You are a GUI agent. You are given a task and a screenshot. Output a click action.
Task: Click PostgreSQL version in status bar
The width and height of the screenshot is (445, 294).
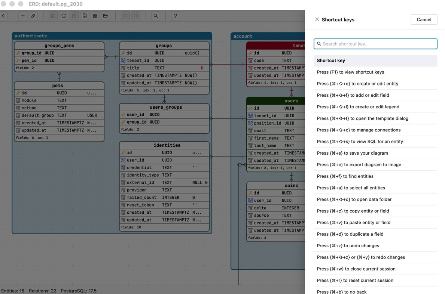[x=78, y=291]
